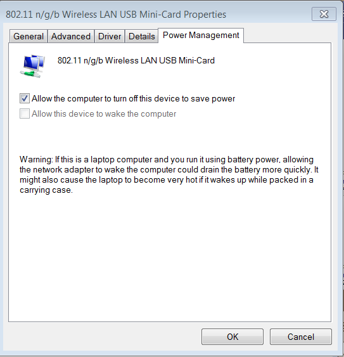The height and width of the screenshot is (357, 344).
Task: Click the network adapter computers icon
Action: (x=32, y=66)
